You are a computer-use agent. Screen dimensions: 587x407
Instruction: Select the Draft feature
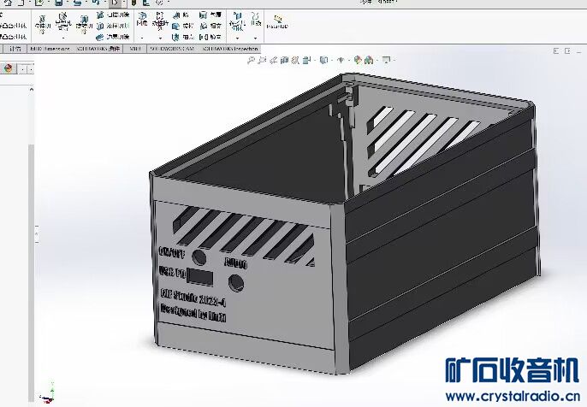tap(183, 26)
